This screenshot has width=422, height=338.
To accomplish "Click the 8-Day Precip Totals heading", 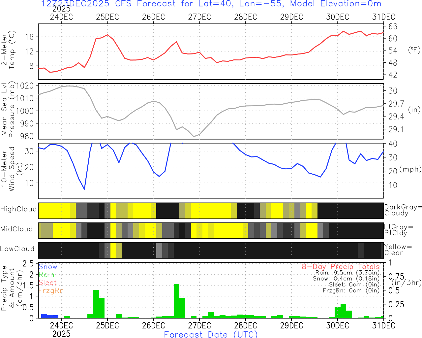I will click(341, 267).
